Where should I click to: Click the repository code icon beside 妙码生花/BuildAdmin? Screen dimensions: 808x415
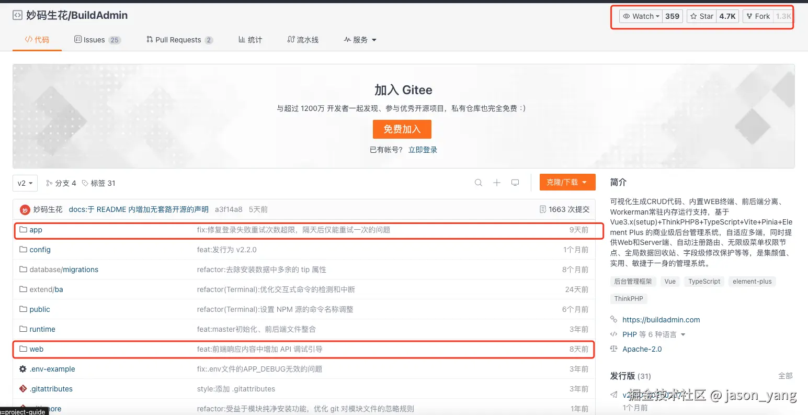pos(17,16)
